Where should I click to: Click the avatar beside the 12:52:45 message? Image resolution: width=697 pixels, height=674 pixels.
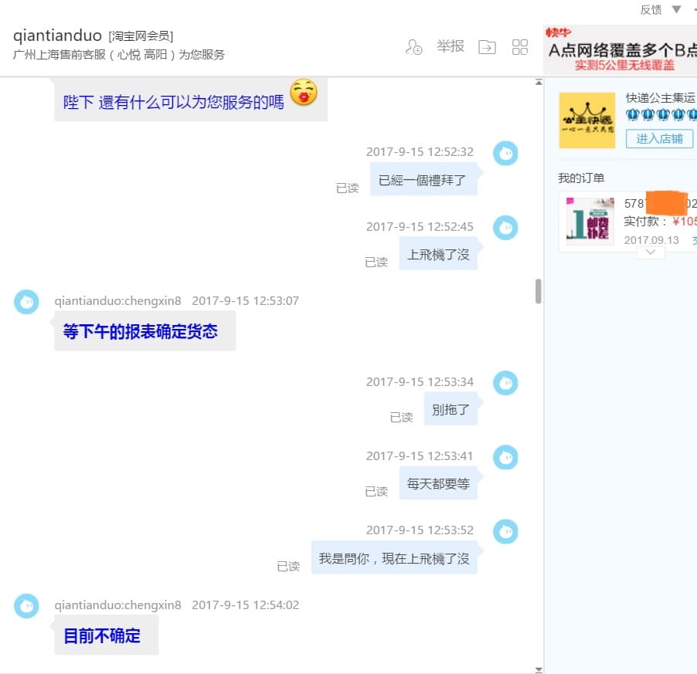[505, 228]
